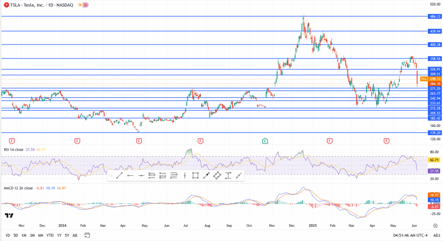This screenshot has height=241, width=443.
Task: Choose the arrow drawing tool
Action: point(206,175)
